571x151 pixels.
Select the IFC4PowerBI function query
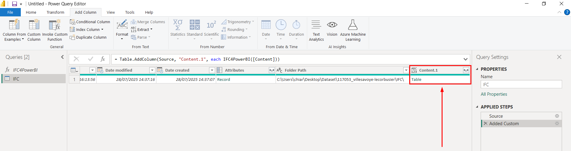click(25, 70)
